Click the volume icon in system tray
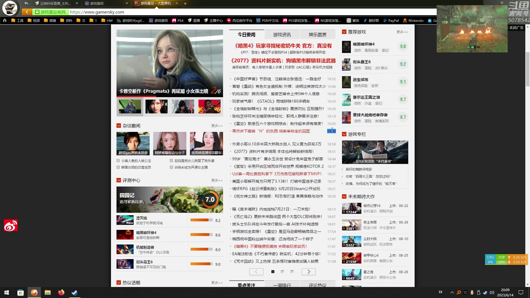The width and height of the screenshot is (530, 298). coord(492,292)
